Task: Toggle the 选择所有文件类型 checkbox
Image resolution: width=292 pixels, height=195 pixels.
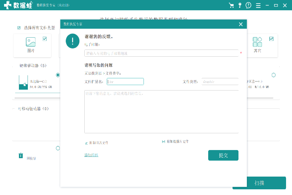Action: pyautogui.click(x=19, y=28)
